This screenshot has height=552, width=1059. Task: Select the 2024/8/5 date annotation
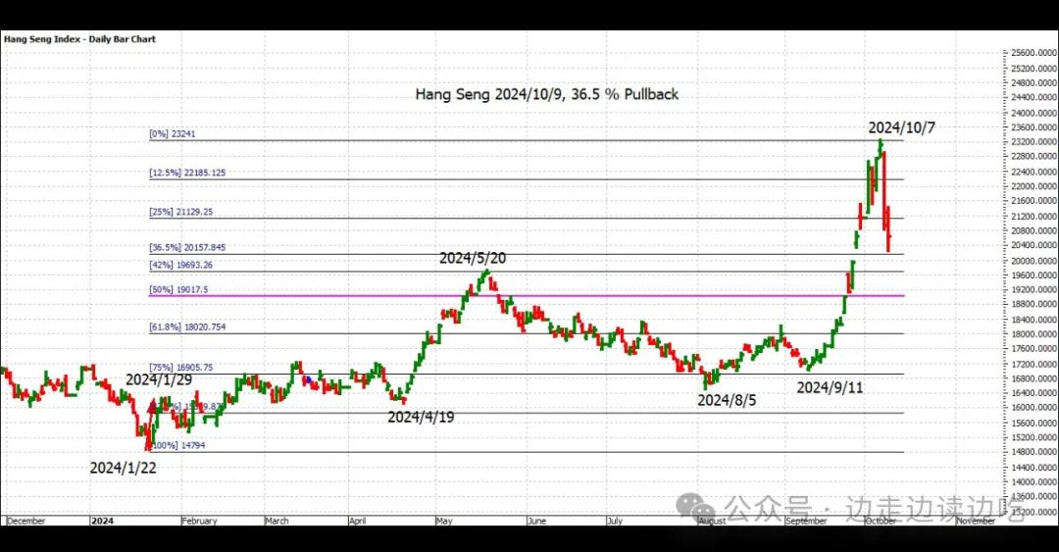[x=727, y=400]
